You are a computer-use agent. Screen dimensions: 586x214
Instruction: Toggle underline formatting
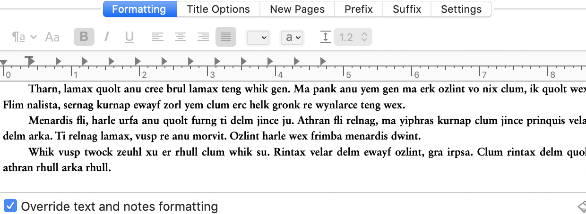[129, 37]
